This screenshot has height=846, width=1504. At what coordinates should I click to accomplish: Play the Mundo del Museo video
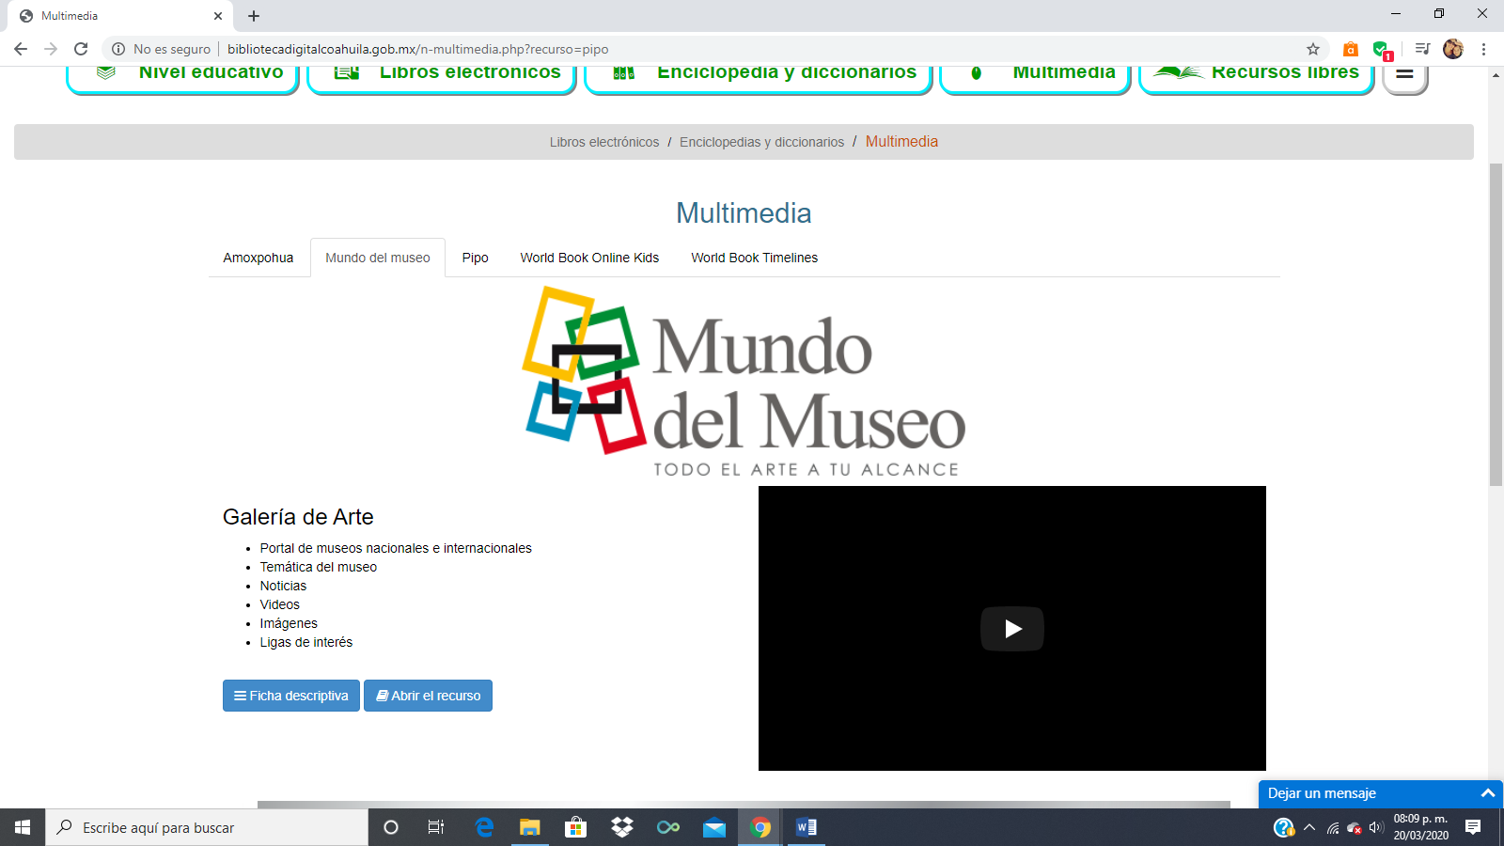(1011, 629)
